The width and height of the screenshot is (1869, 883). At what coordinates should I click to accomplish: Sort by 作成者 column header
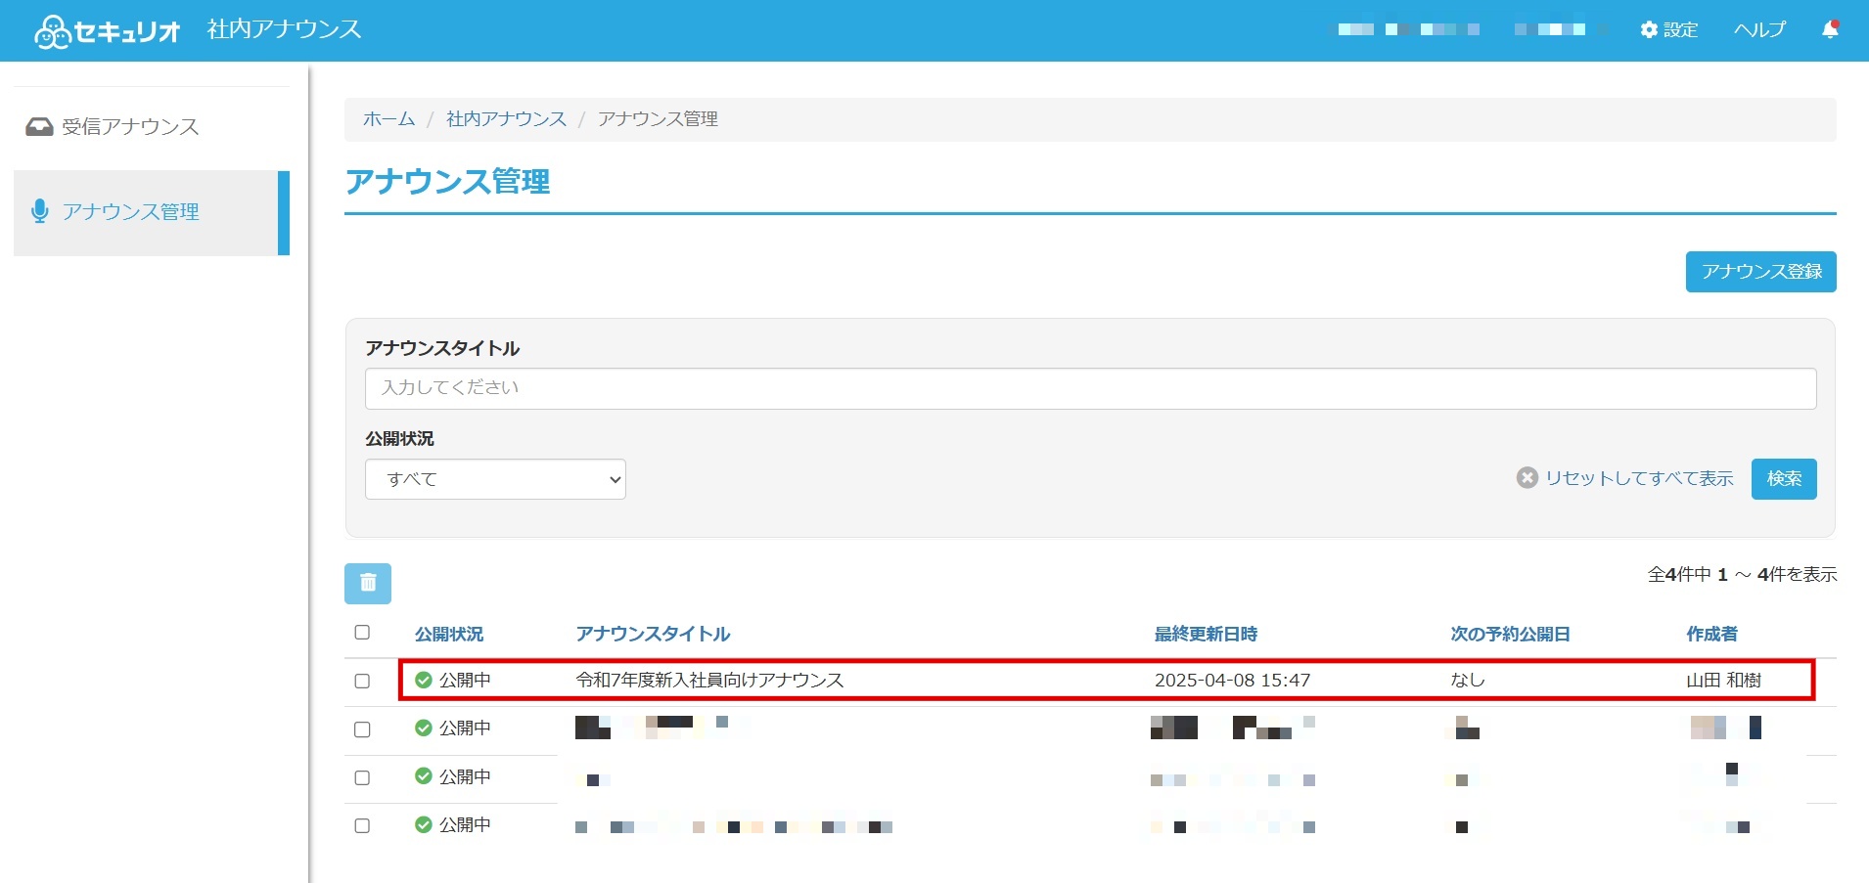click(x=1711, y=634)
